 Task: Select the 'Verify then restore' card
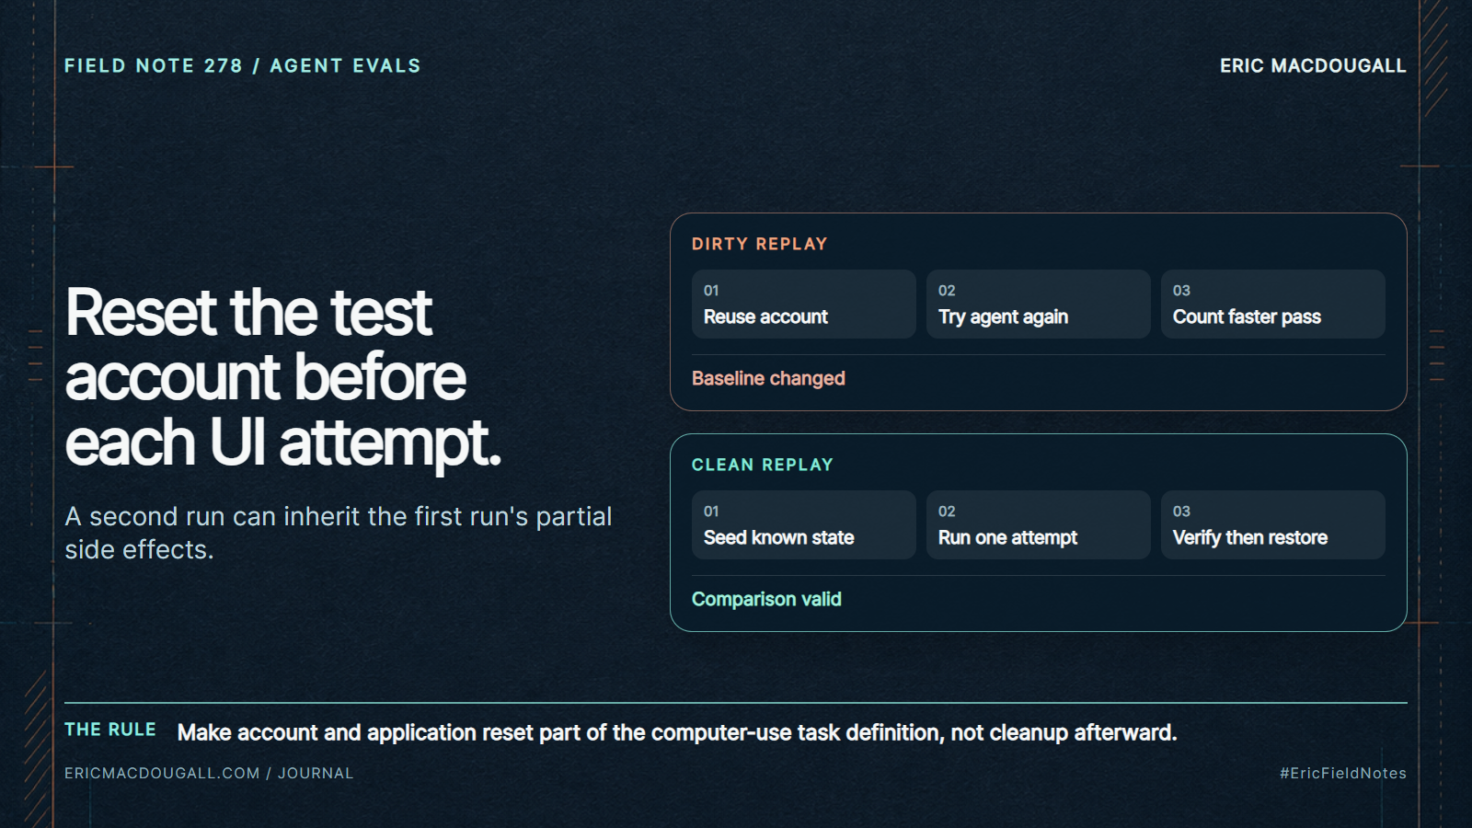pos(1272,524)
